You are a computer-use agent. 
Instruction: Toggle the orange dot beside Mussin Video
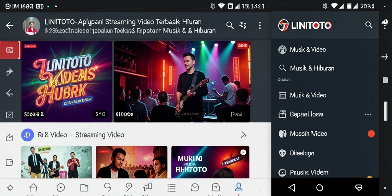point(371,134)
